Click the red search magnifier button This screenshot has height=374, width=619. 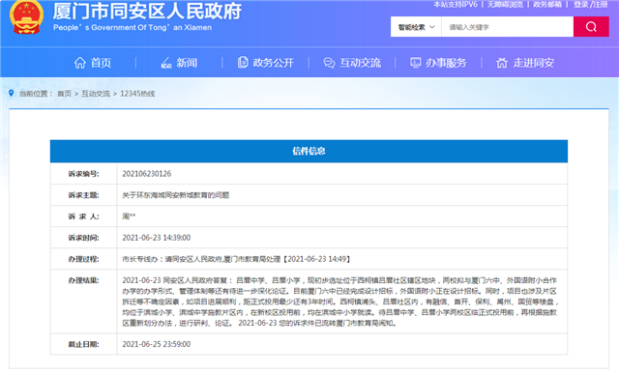pos(591,27)
